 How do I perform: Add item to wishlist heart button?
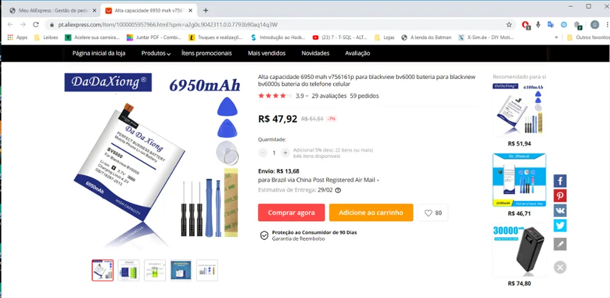pos(432,213)
